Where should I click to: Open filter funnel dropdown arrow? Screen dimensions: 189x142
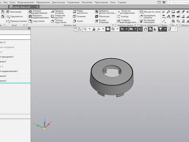165,29
